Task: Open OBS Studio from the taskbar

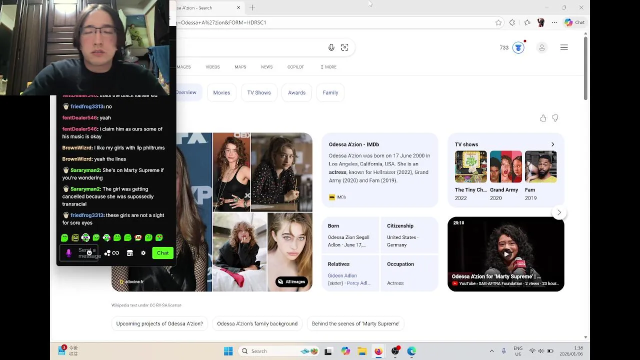Action: click(x=395, y=351)
